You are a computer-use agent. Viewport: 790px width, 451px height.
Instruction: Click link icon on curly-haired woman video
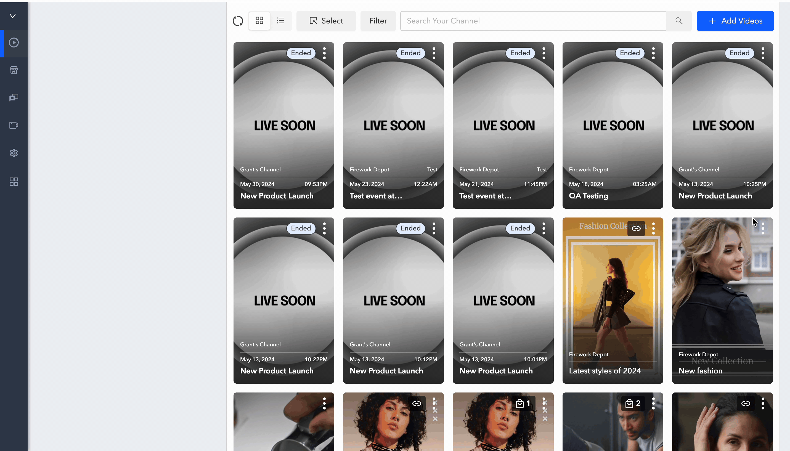coord(417,404)
